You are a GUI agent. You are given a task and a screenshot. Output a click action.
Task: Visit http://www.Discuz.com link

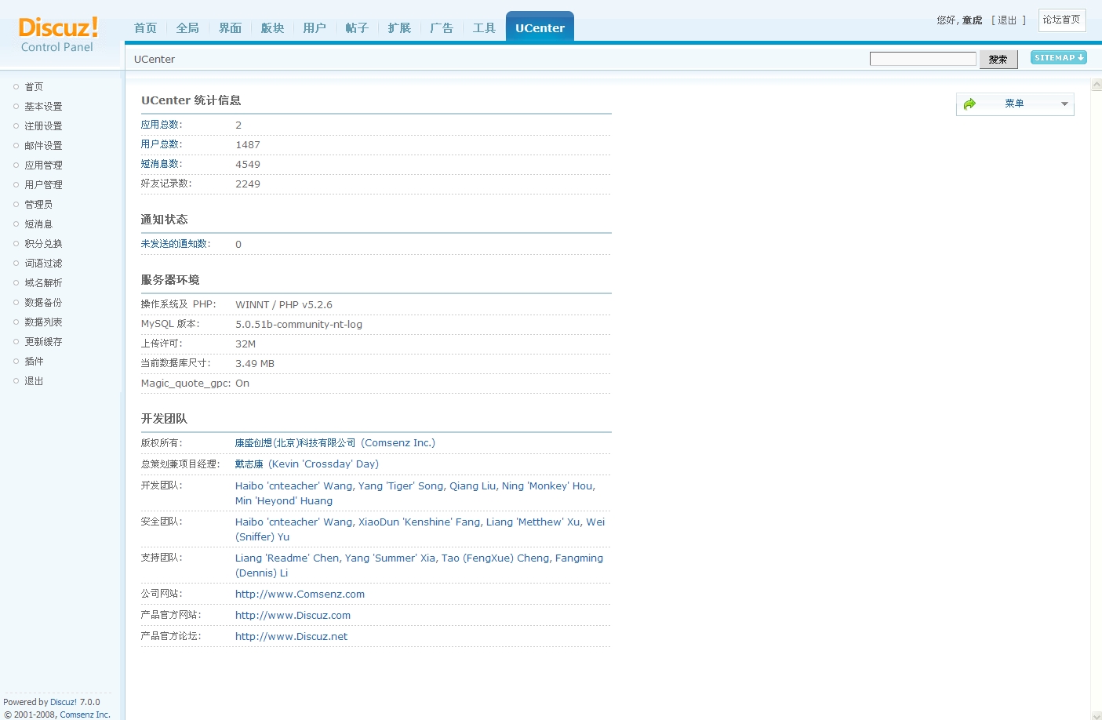pos(293,616)
